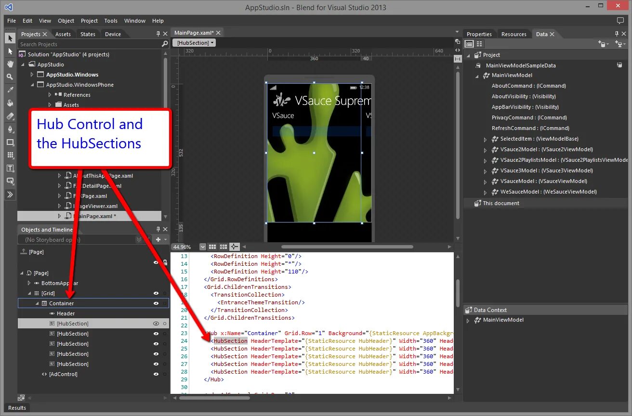Viewport: 632px width, 416px height.
Task: Open the [HubSection] breadcrumb dropdown
Action: click(195, 42)
